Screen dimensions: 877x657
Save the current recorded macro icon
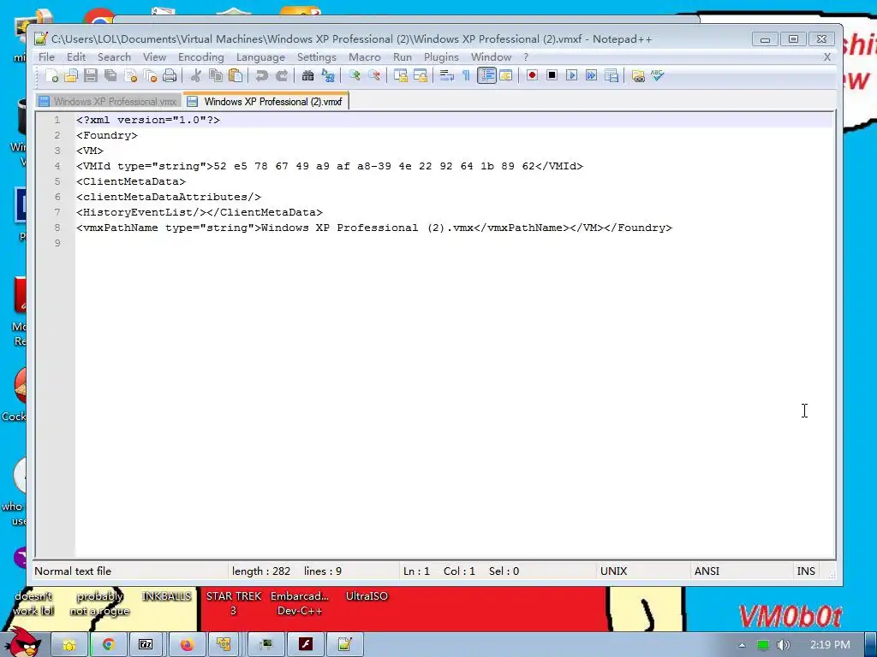tap(612, 75)
